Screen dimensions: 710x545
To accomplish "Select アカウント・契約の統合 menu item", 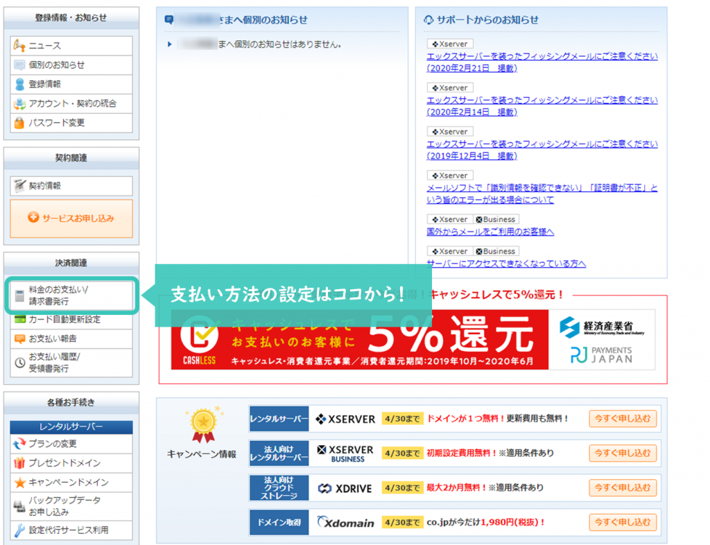I will 71,103.
